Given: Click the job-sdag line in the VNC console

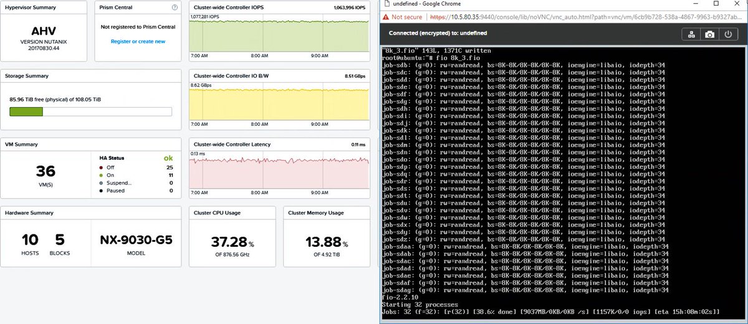Looking at the screenshot, I should 525,290.
